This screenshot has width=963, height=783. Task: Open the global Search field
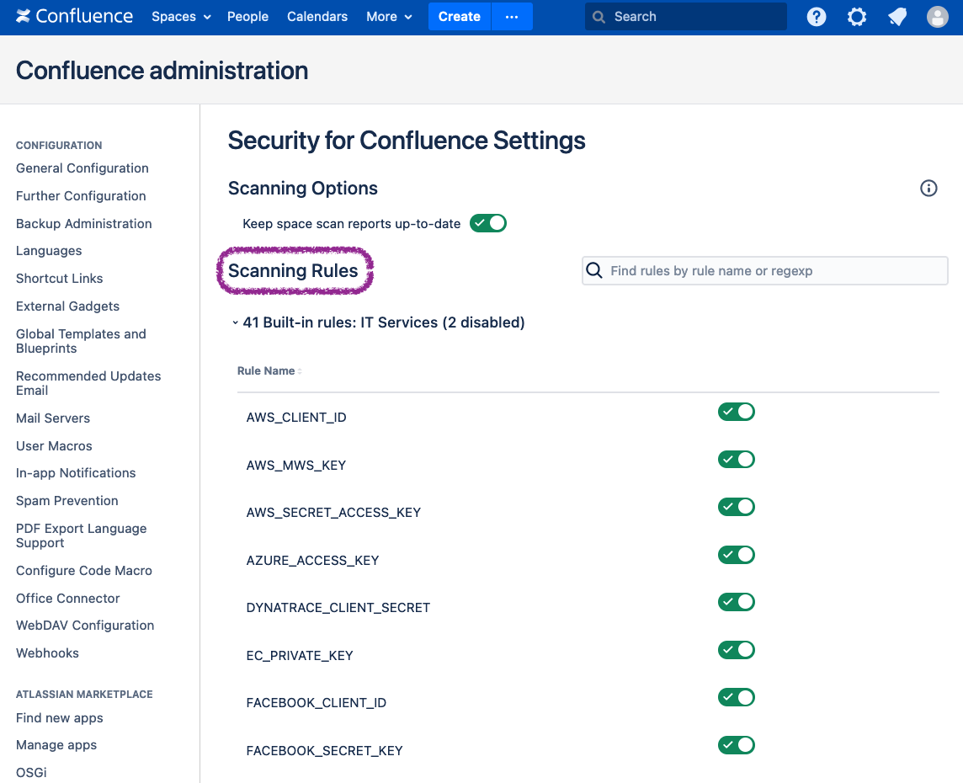click(x=684, y=16)
